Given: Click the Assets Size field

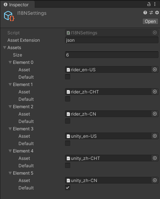Looking at the screenshot, I should (x=112, y=55).
